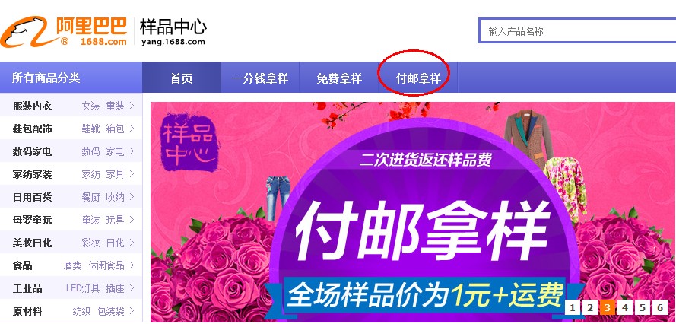This screenshot has height=324, width=676.
Task: Click the Alibaba 1688.com logo
Action: 64,31
